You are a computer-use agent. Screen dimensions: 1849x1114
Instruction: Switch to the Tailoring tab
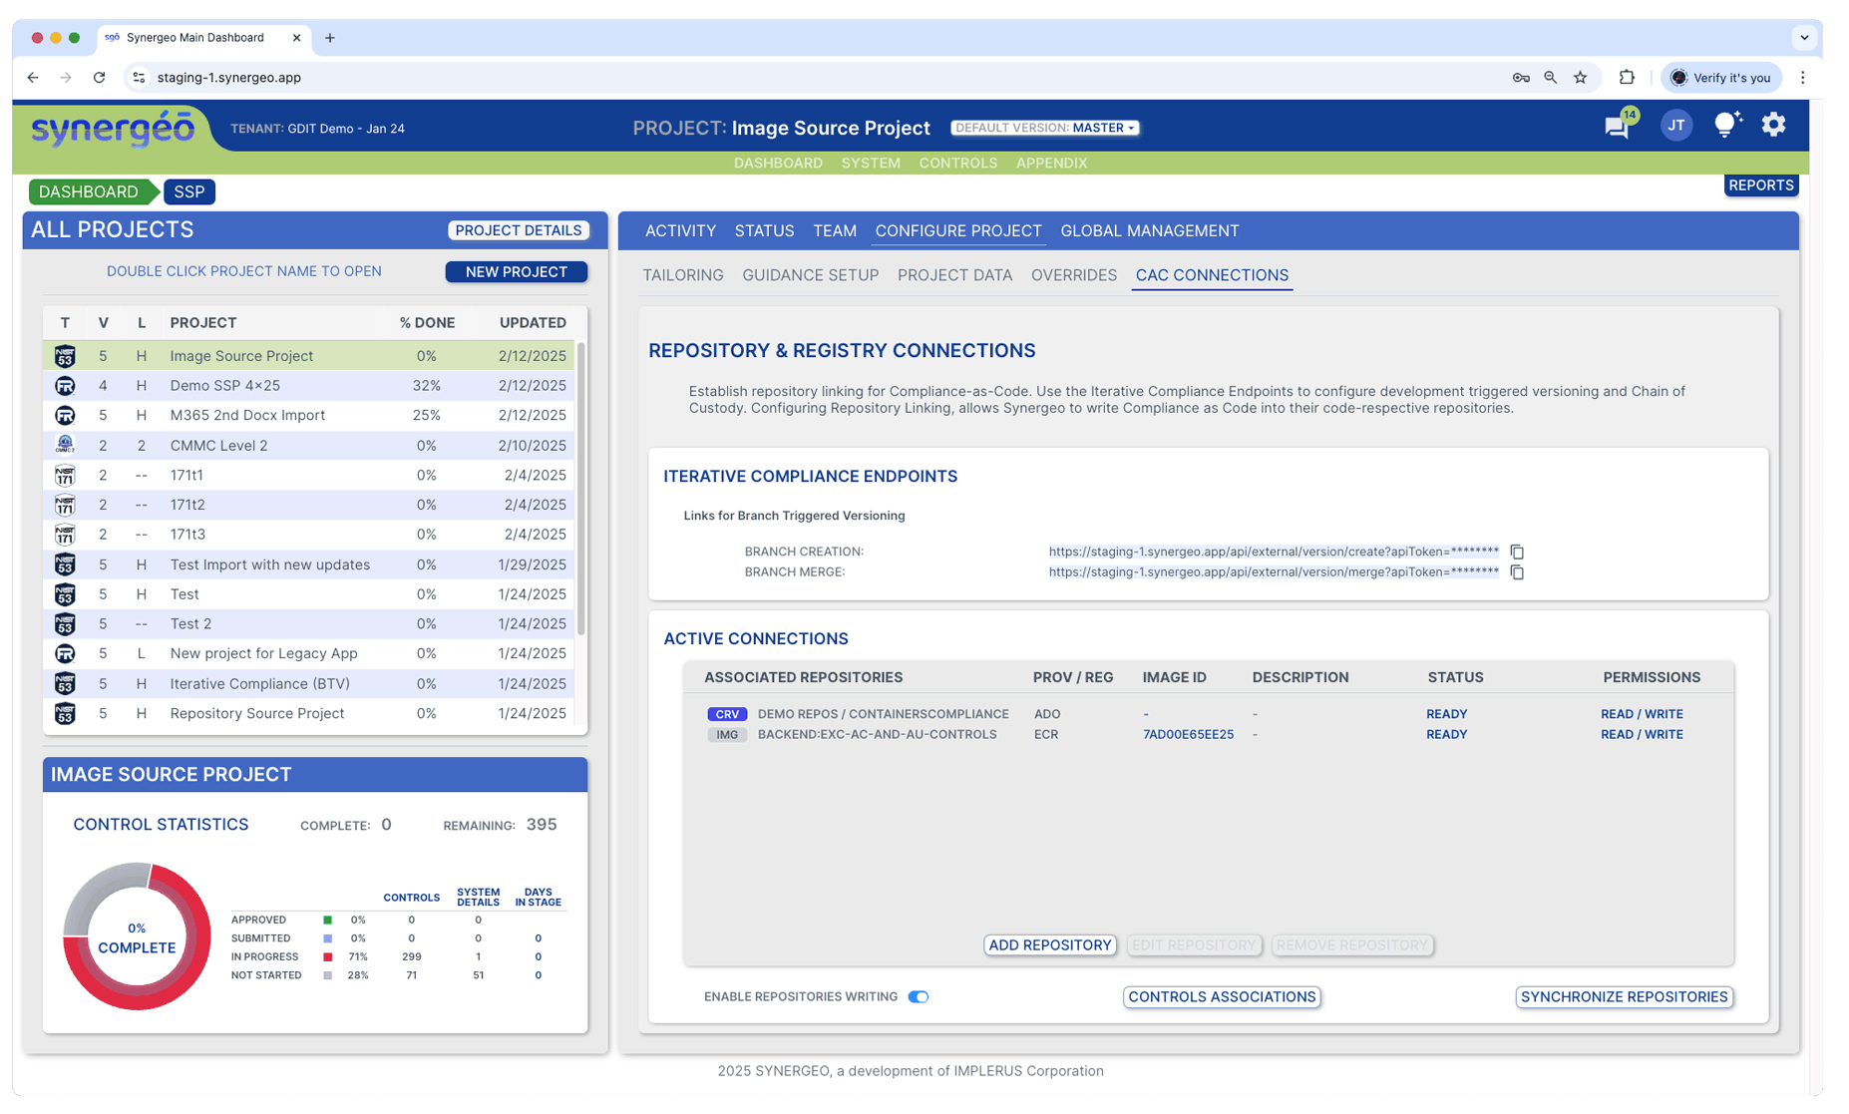(x=683, y=275)
